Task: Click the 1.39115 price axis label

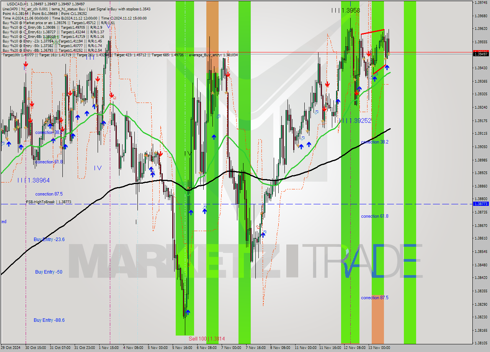Action: (481, 134)
